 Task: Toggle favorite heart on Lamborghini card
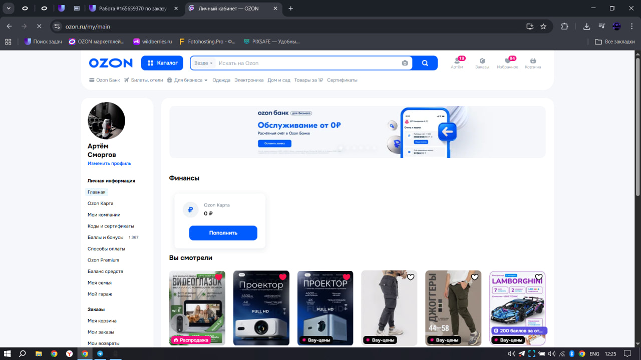pyautogui.click(x=539, y=277)
